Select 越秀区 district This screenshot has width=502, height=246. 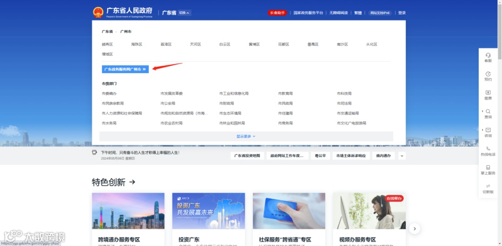pos(107,44)
